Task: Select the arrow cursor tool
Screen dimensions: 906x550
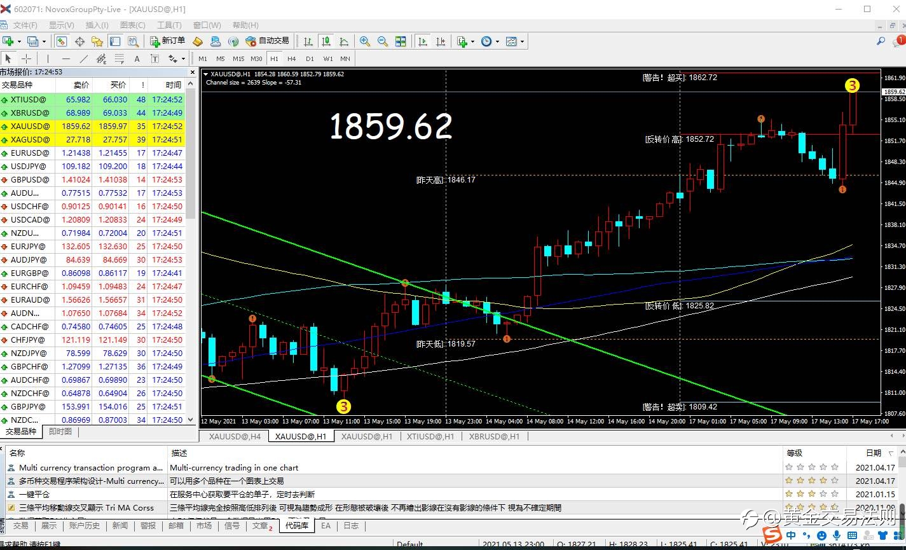Action: (8, 58)
